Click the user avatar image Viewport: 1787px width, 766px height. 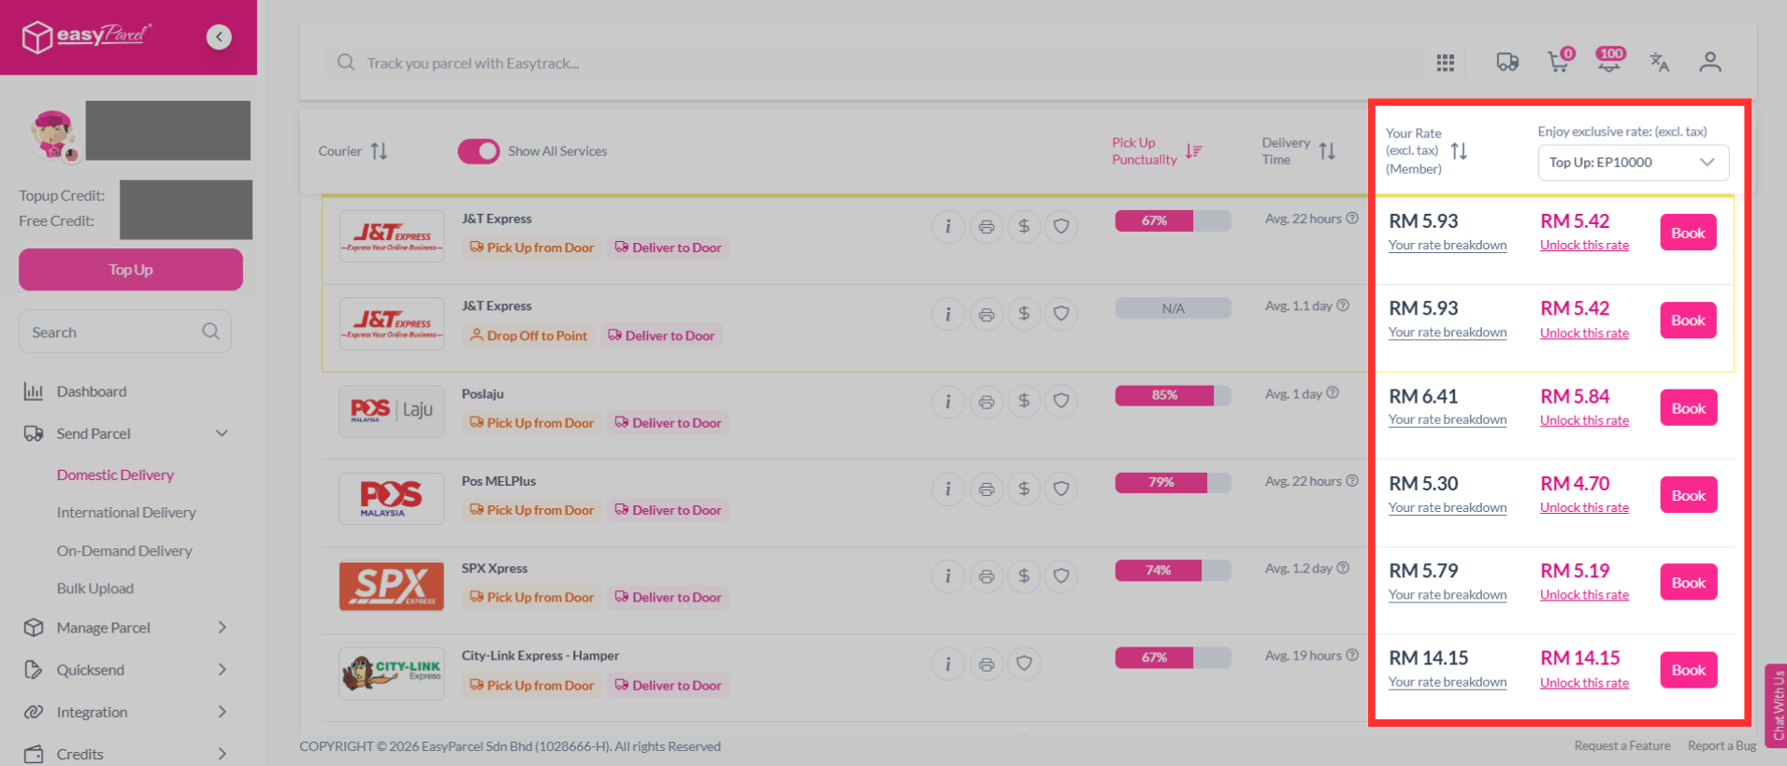click(53, 135)
